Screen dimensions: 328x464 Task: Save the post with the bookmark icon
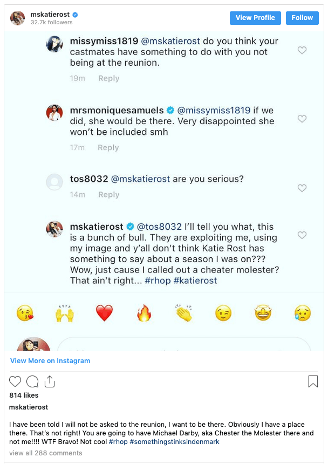point(313,382)
